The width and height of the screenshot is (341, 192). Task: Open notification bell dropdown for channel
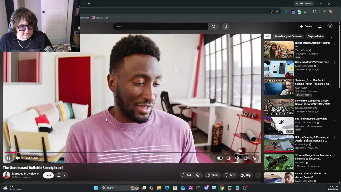(61, 175)
